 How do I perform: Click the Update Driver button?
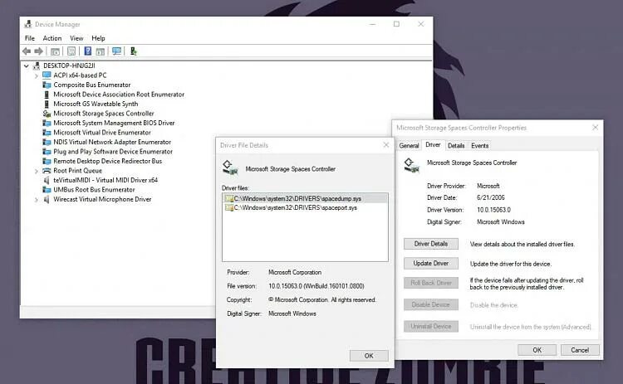coord(430,263)
